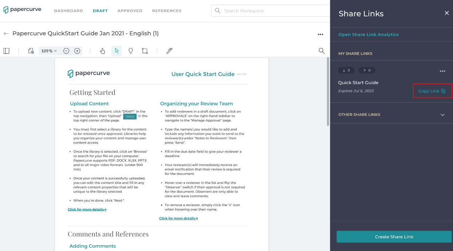Image resolution: width=453 pixels, height=251 pixels.
Task: Click 'Comments and References' heading
Action: point(108,234)
